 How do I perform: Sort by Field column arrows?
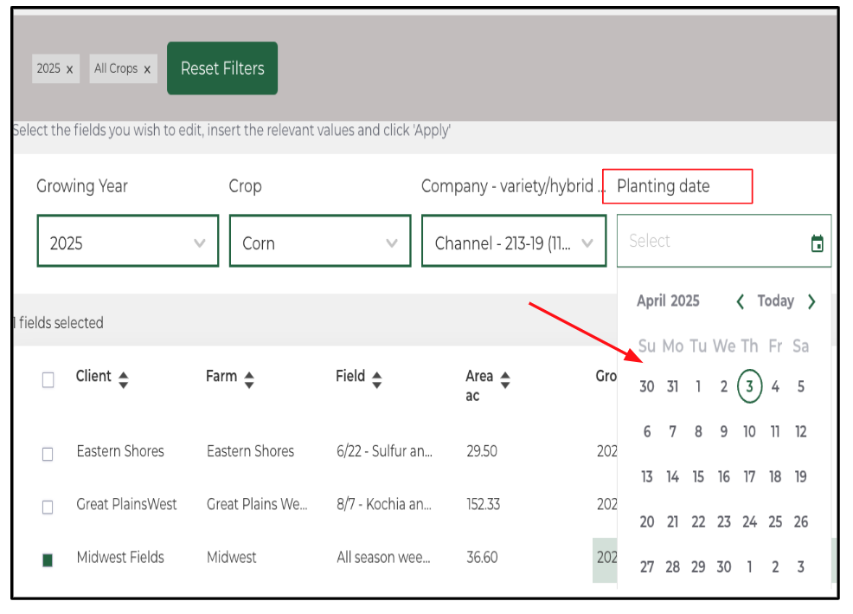pos(377,379)
